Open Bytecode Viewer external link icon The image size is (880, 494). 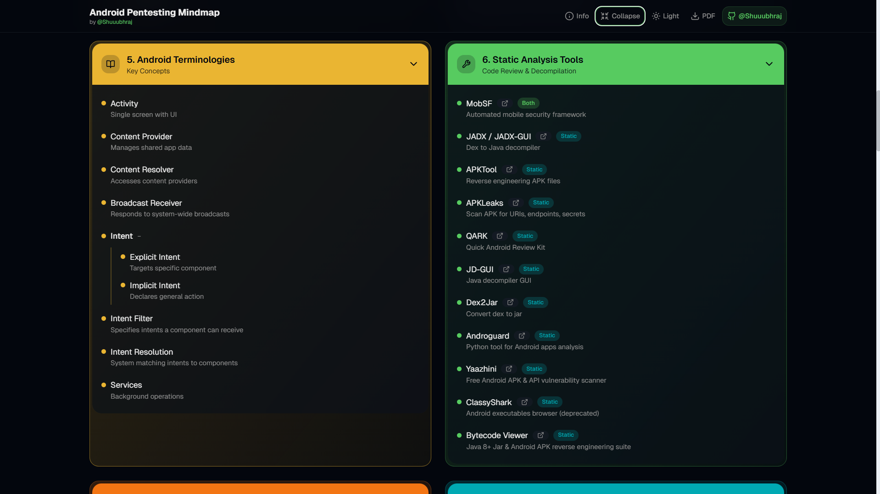tap(540, 435)
